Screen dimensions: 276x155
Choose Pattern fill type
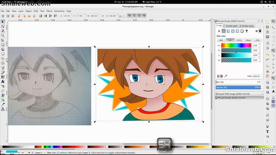pos(238,31)
